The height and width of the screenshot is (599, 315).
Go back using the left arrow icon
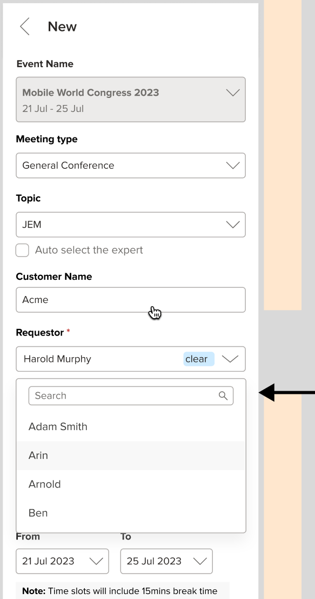pos(25,27)
